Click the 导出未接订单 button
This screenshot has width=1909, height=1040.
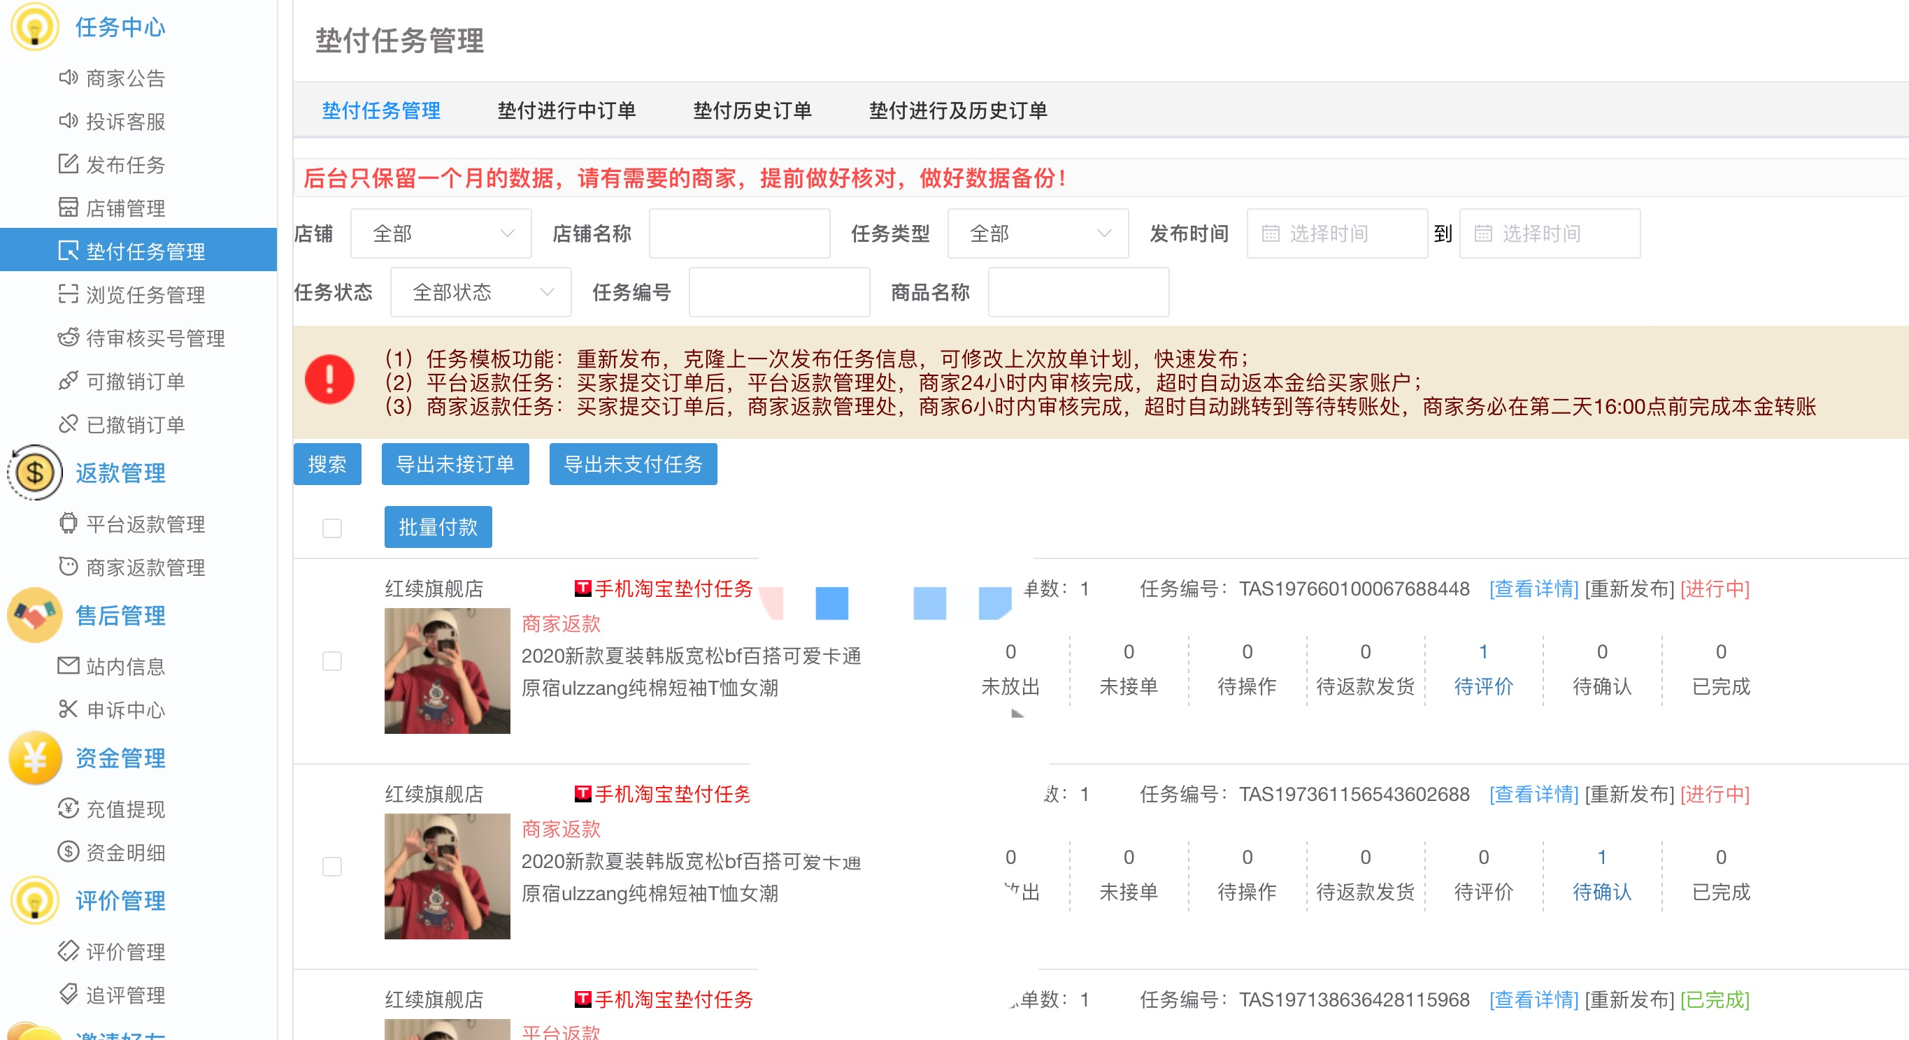point(455,465)
